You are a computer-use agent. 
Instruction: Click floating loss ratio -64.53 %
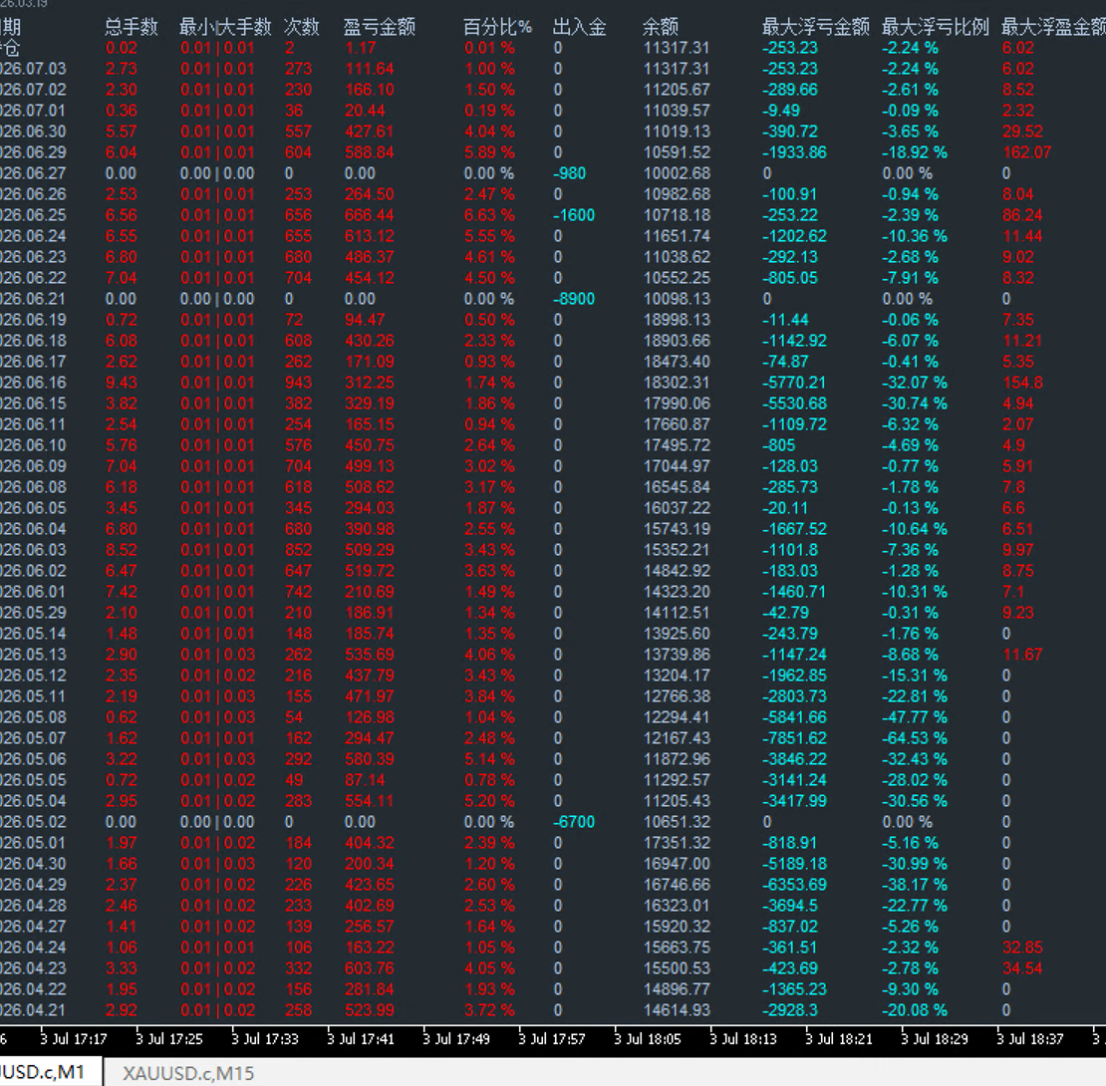[x=914, y=738]
